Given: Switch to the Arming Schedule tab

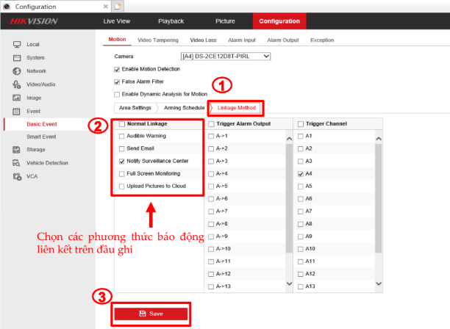Looking at the screenshot, I should coord(185,108).
